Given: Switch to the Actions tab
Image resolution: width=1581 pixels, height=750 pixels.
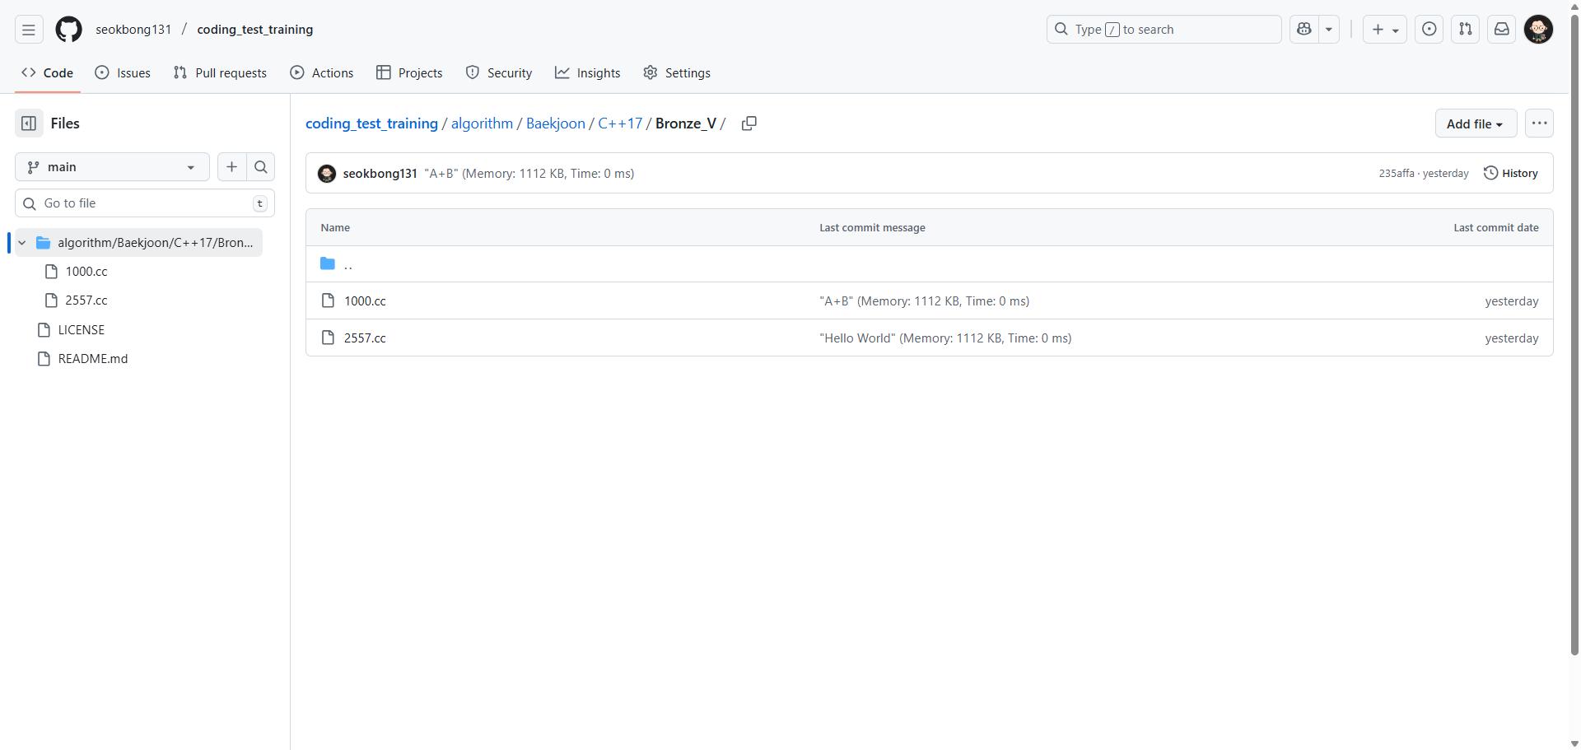Looking at the screenshot, I should pyautogui.click(x=322, y=73).
